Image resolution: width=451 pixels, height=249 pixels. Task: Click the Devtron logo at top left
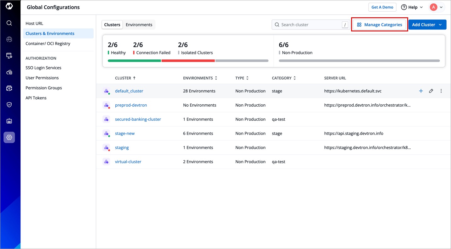9,7
